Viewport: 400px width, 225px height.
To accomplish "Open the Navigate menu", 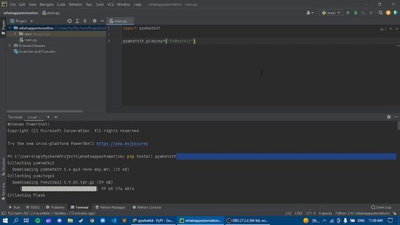I will [47, 4].
